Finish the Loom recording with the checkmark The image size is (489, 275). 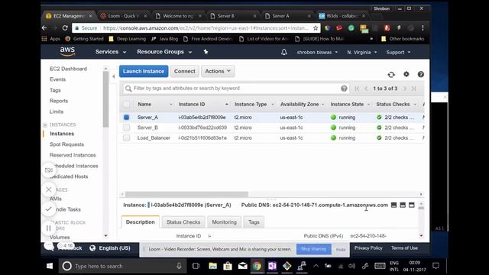(49, 209)
